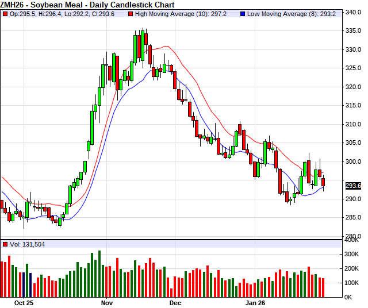Click the Vol: 131,504 volume readout
The width and height of the screenshot is (368, 308).
click(x=26, y=244)
